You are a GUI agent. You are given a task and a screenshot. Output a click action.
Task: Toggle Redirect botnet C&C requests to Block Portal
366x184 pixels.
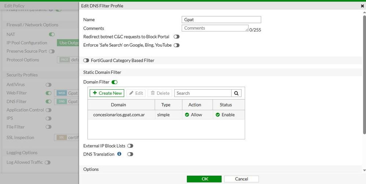[177, 37]
